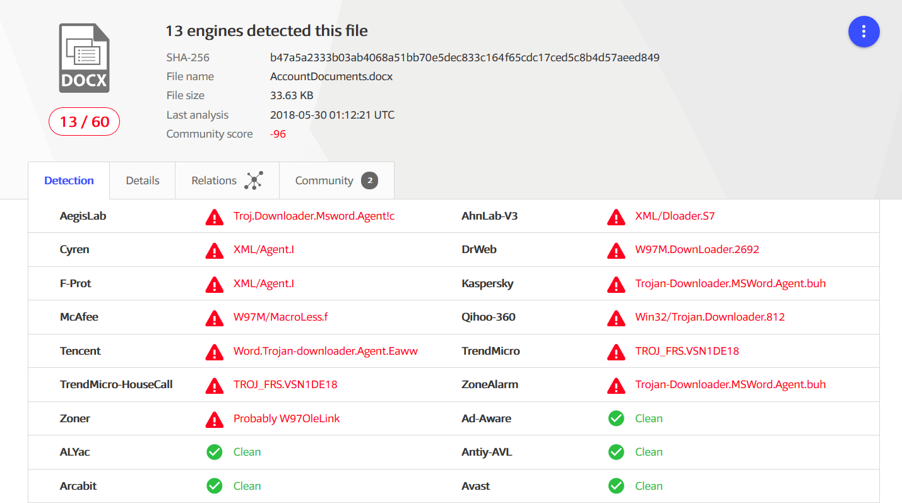
Task: Click the DOCX file type icon
Action: click(x=84, y=58)
